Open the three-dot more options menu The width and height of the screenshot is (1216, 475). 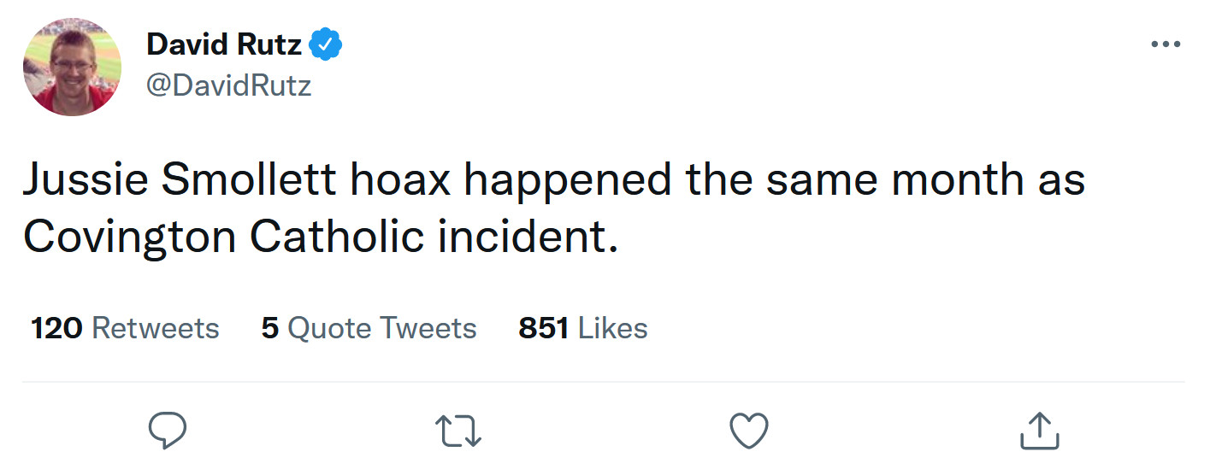[x=1166, y=44]
